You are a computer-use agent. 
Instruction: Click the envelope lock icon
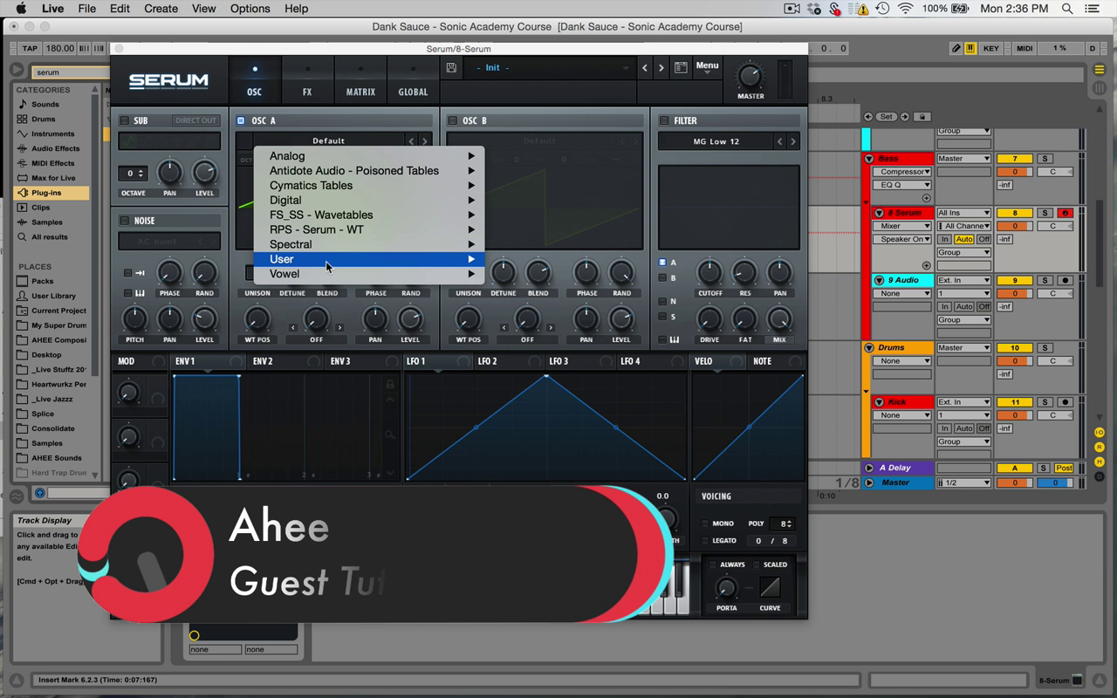(x=390, y=384)
